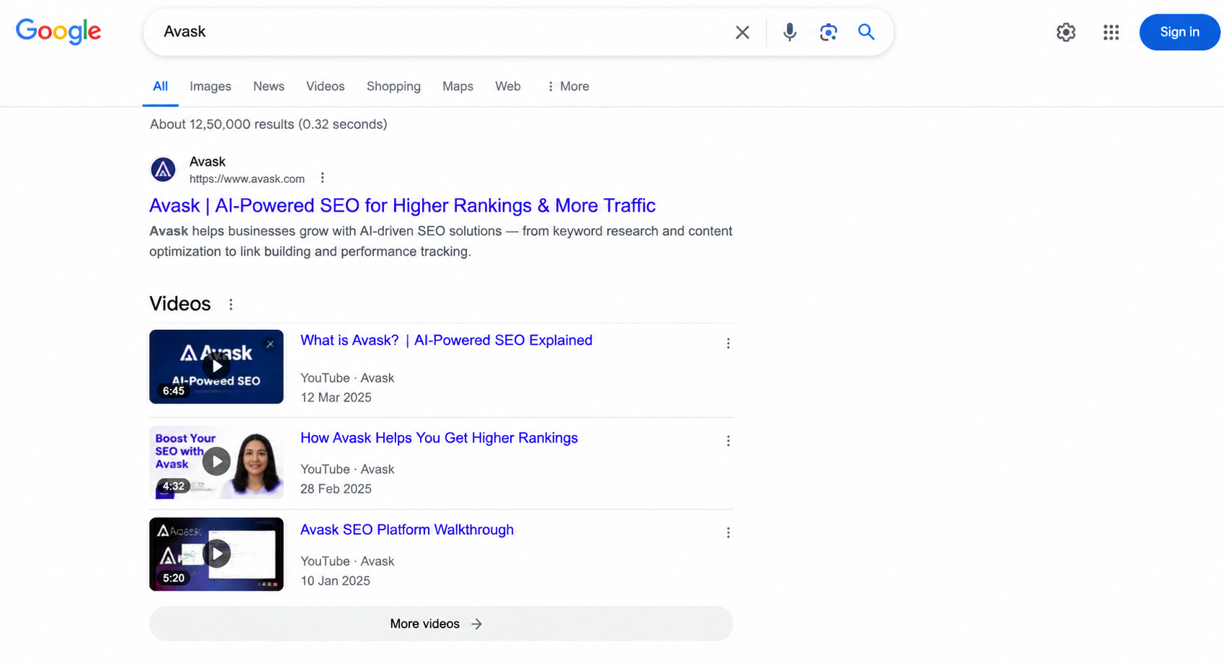Play the 4:32 Boost Your SEO thumbnail

pyautogui.click(x=216, y=462)
